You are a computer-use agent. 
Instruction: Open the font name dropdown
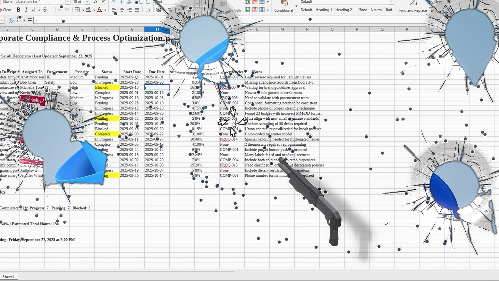(67, 2)
